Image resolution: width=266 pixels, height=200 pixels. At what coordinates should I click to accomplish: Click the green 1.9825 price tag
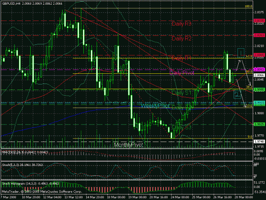[259, 125]
